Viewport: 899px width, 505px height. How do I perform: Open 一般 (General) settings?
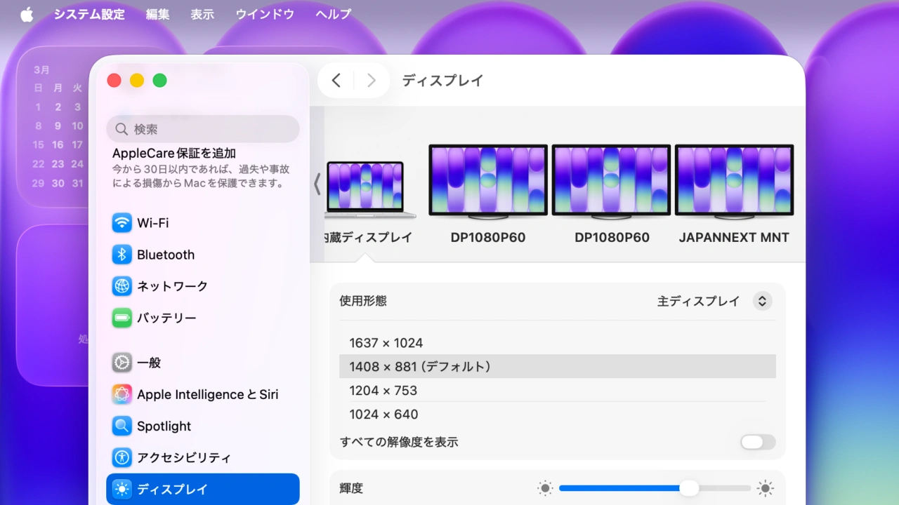pyautogui.click(x=122, y=363)
